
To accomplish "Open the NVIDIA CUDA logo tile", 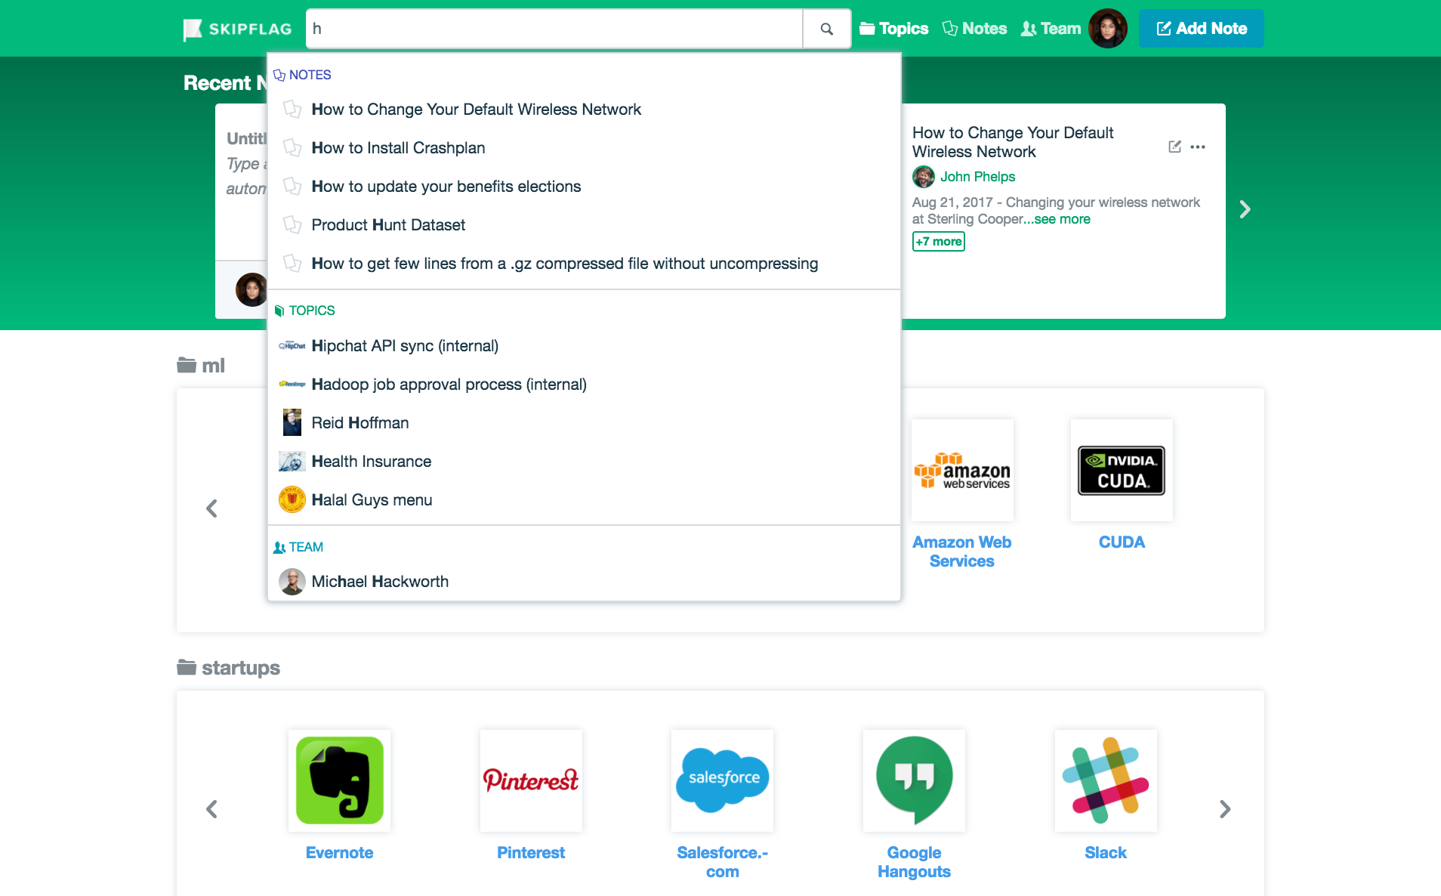I will [1122, 471].
